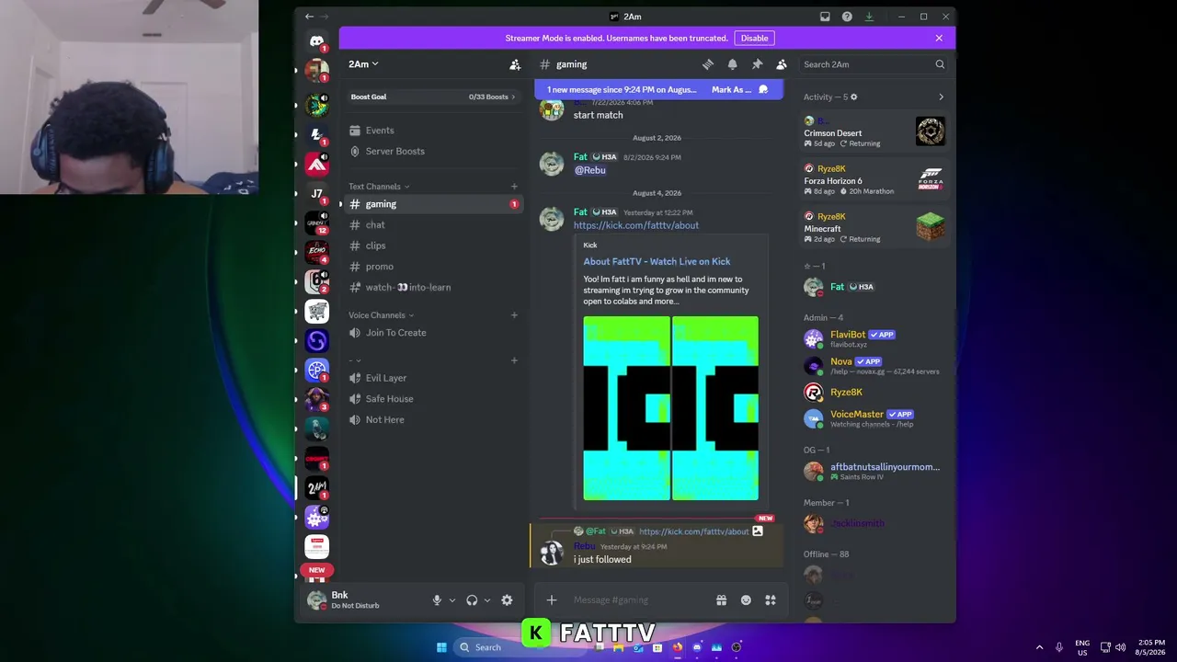Screen dimensions: 1177x662
Task: Open notification settings bell icon
Action: click(732, 64)
